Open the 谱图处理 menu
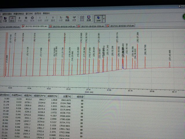This screenshot has height=139, width=185. [x=7, y=14]
